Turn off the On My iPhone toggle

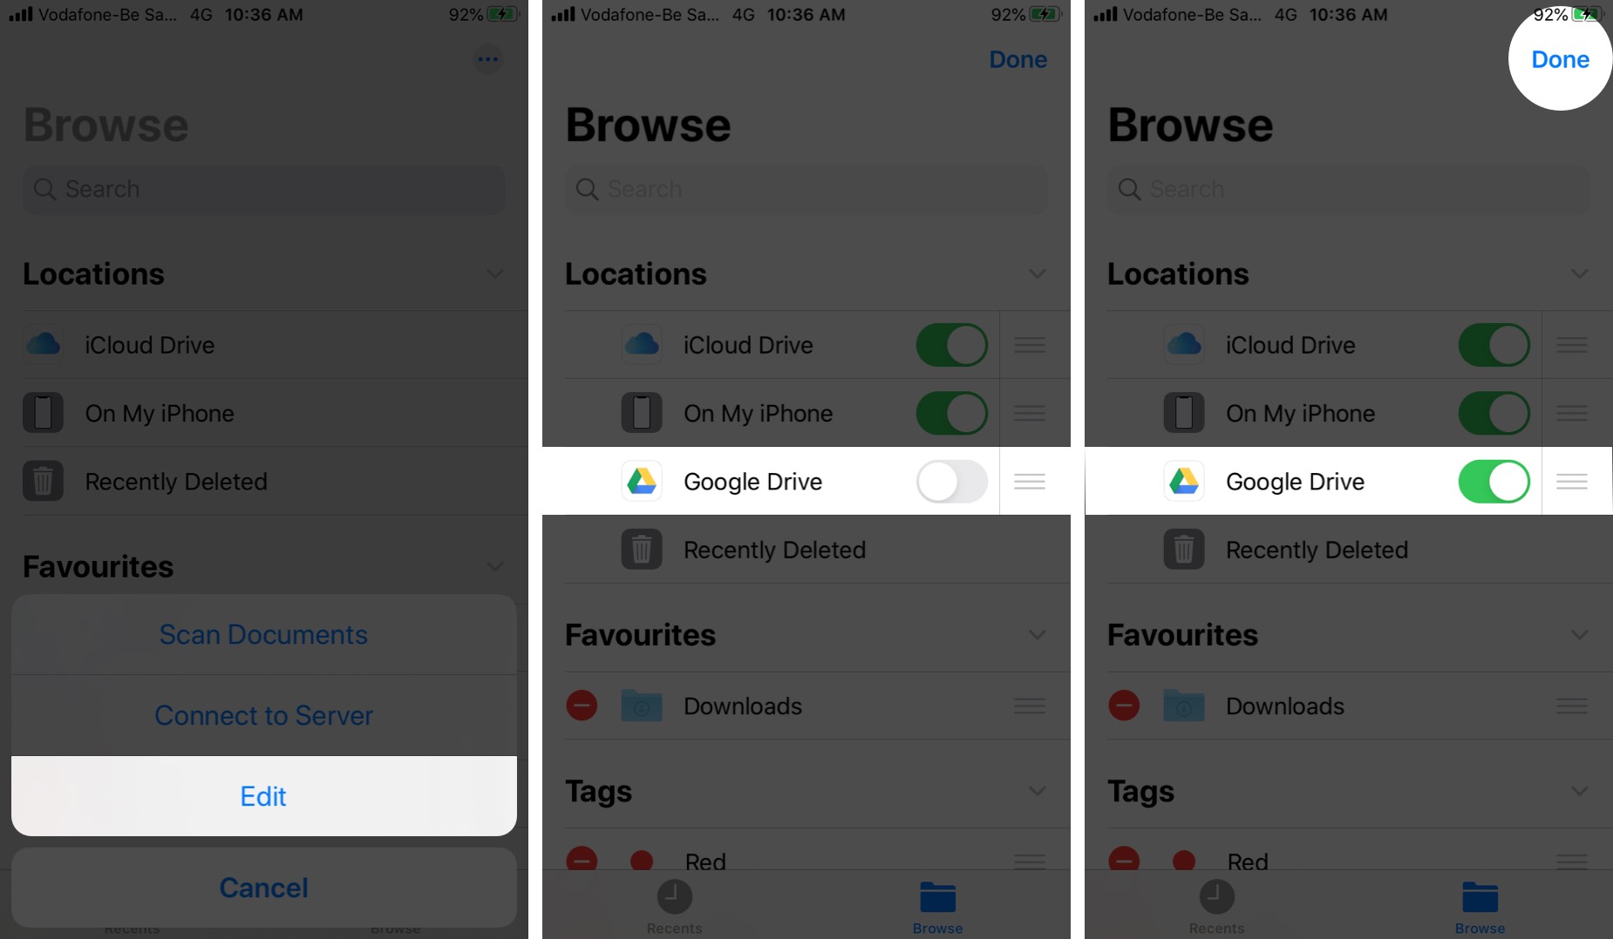pos(952,413)
